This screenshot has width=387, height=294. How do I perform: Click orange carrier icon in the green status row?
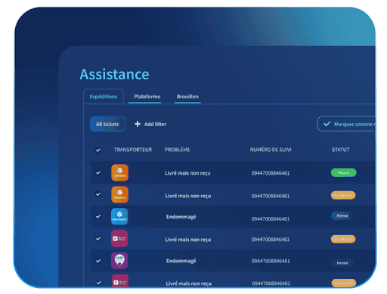click(119, 173)
